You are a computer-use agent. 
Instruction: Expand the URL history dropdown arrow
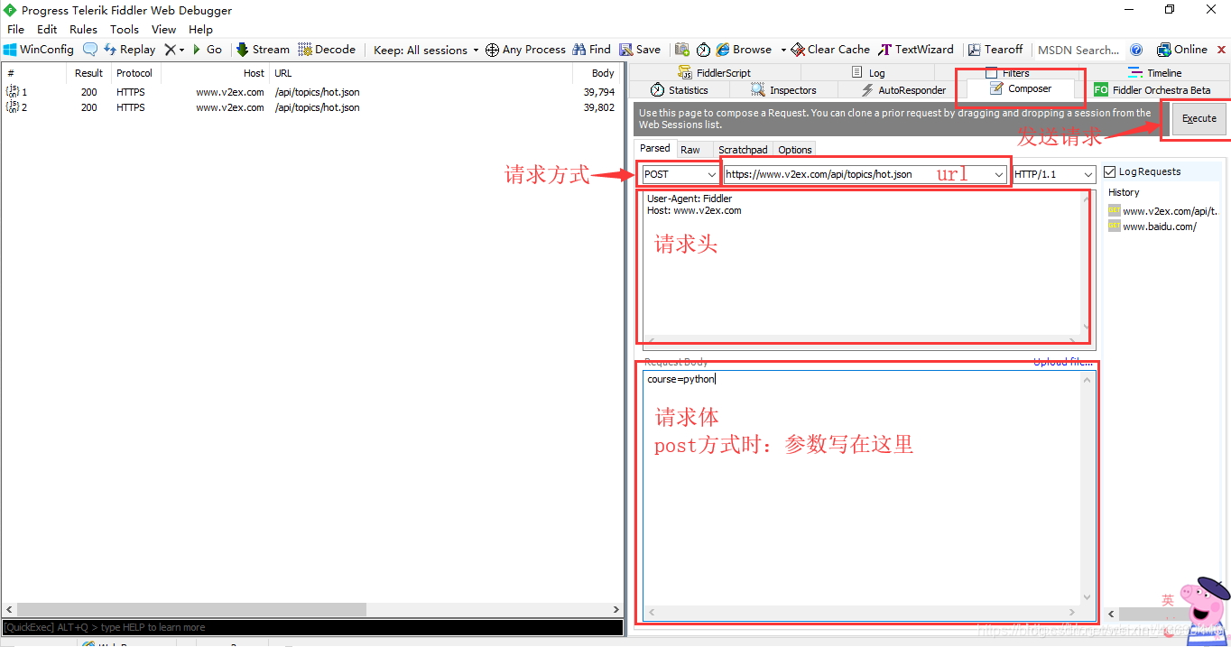click(x=999, y=174)
